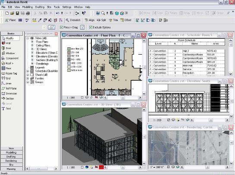Viewport: 235px width, 175px height.
Task: Open the Modelling design bar tab
Action: coord(11,153)
